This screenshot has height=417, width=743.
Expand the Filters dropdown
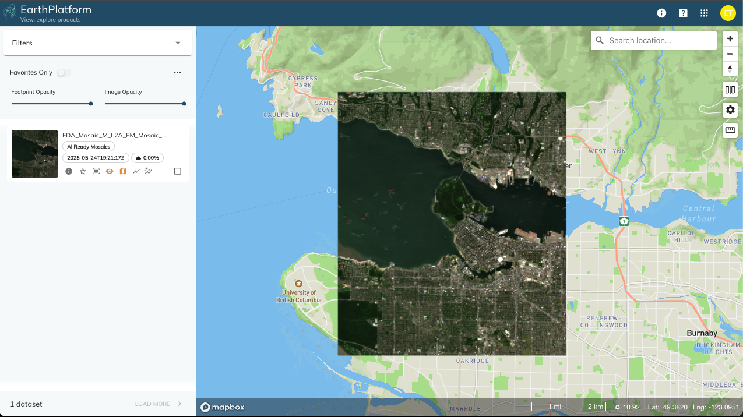98,43
